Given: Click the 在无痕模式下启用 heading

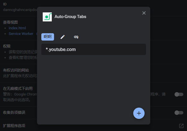Looking at the screenshot, I should 18,88.
